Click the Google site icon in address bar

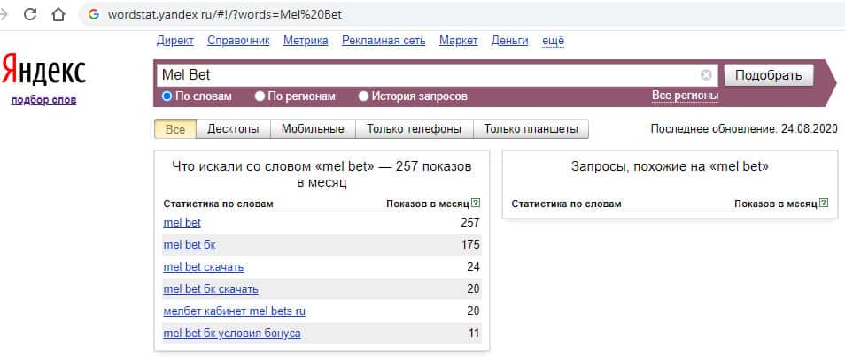pos(94,16)
